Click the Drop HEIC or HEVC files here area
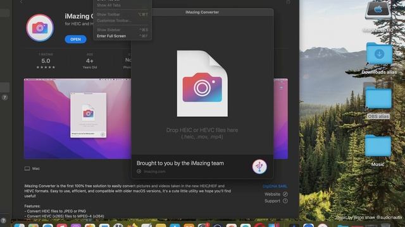405x227 pixels. coord(202,133)
